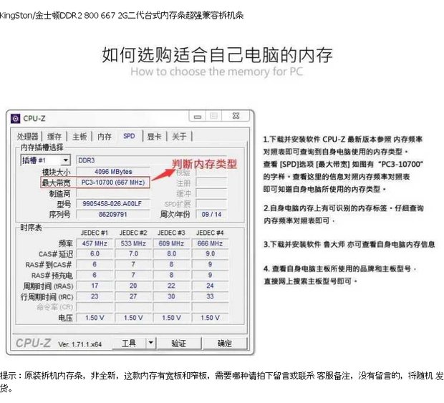Click tRC value 23

(95, 296)
